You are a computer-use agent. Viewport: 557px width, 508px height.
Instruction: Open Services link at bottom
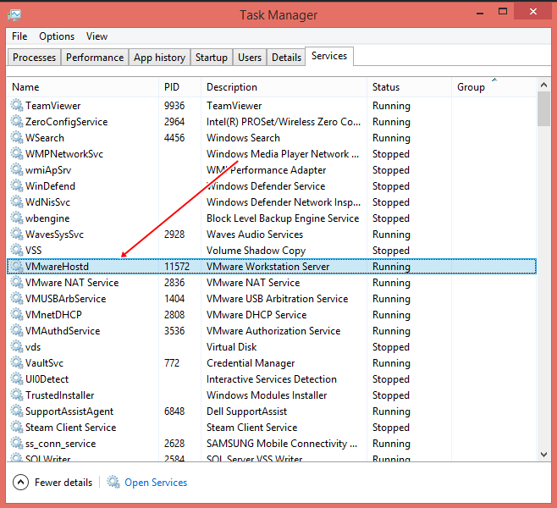point(156,483)
